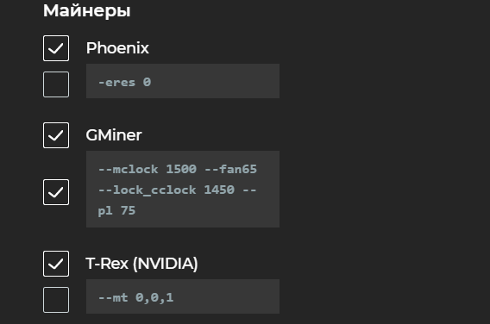
Task: Enable the checkbox beside the -eres 0 field
Action: (x=56, y=84)
